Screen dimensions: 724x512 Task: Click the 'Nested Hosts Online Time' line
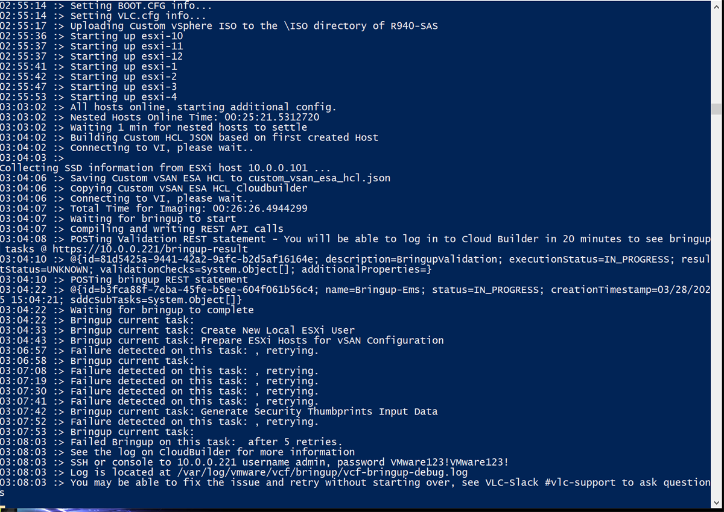click(160, 117)
